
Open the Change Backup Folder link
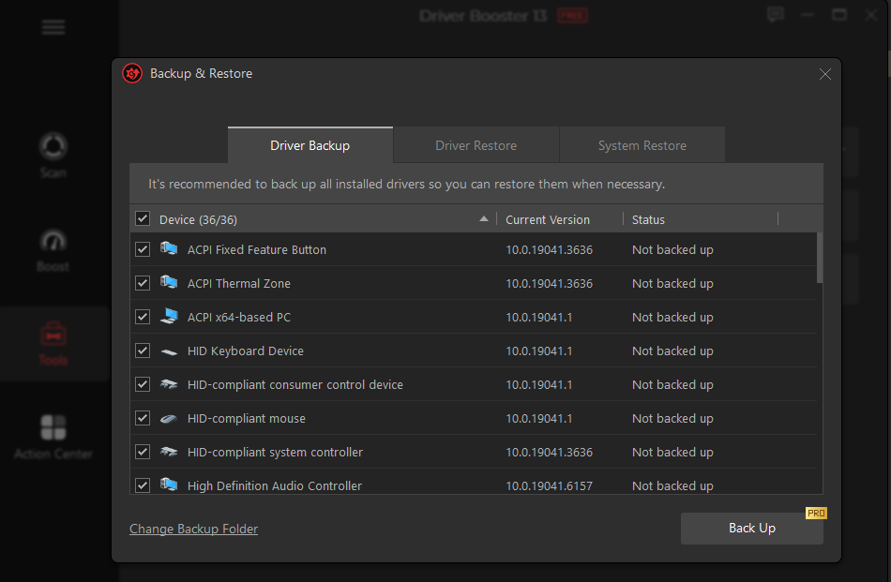pos(193,529)
